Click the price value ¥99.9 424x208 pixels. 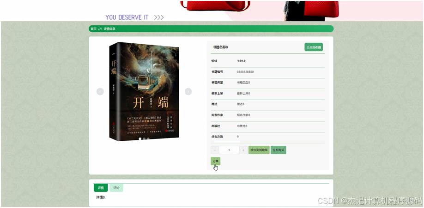[x=241, y=61]
